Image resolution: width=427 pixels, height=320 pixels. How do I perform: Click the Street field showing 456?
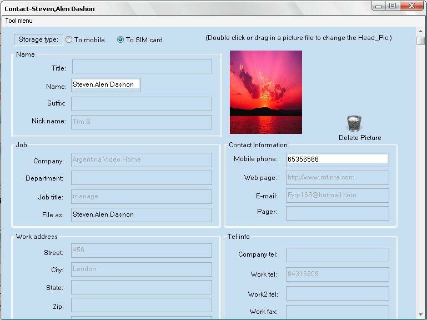pos(142,251)
